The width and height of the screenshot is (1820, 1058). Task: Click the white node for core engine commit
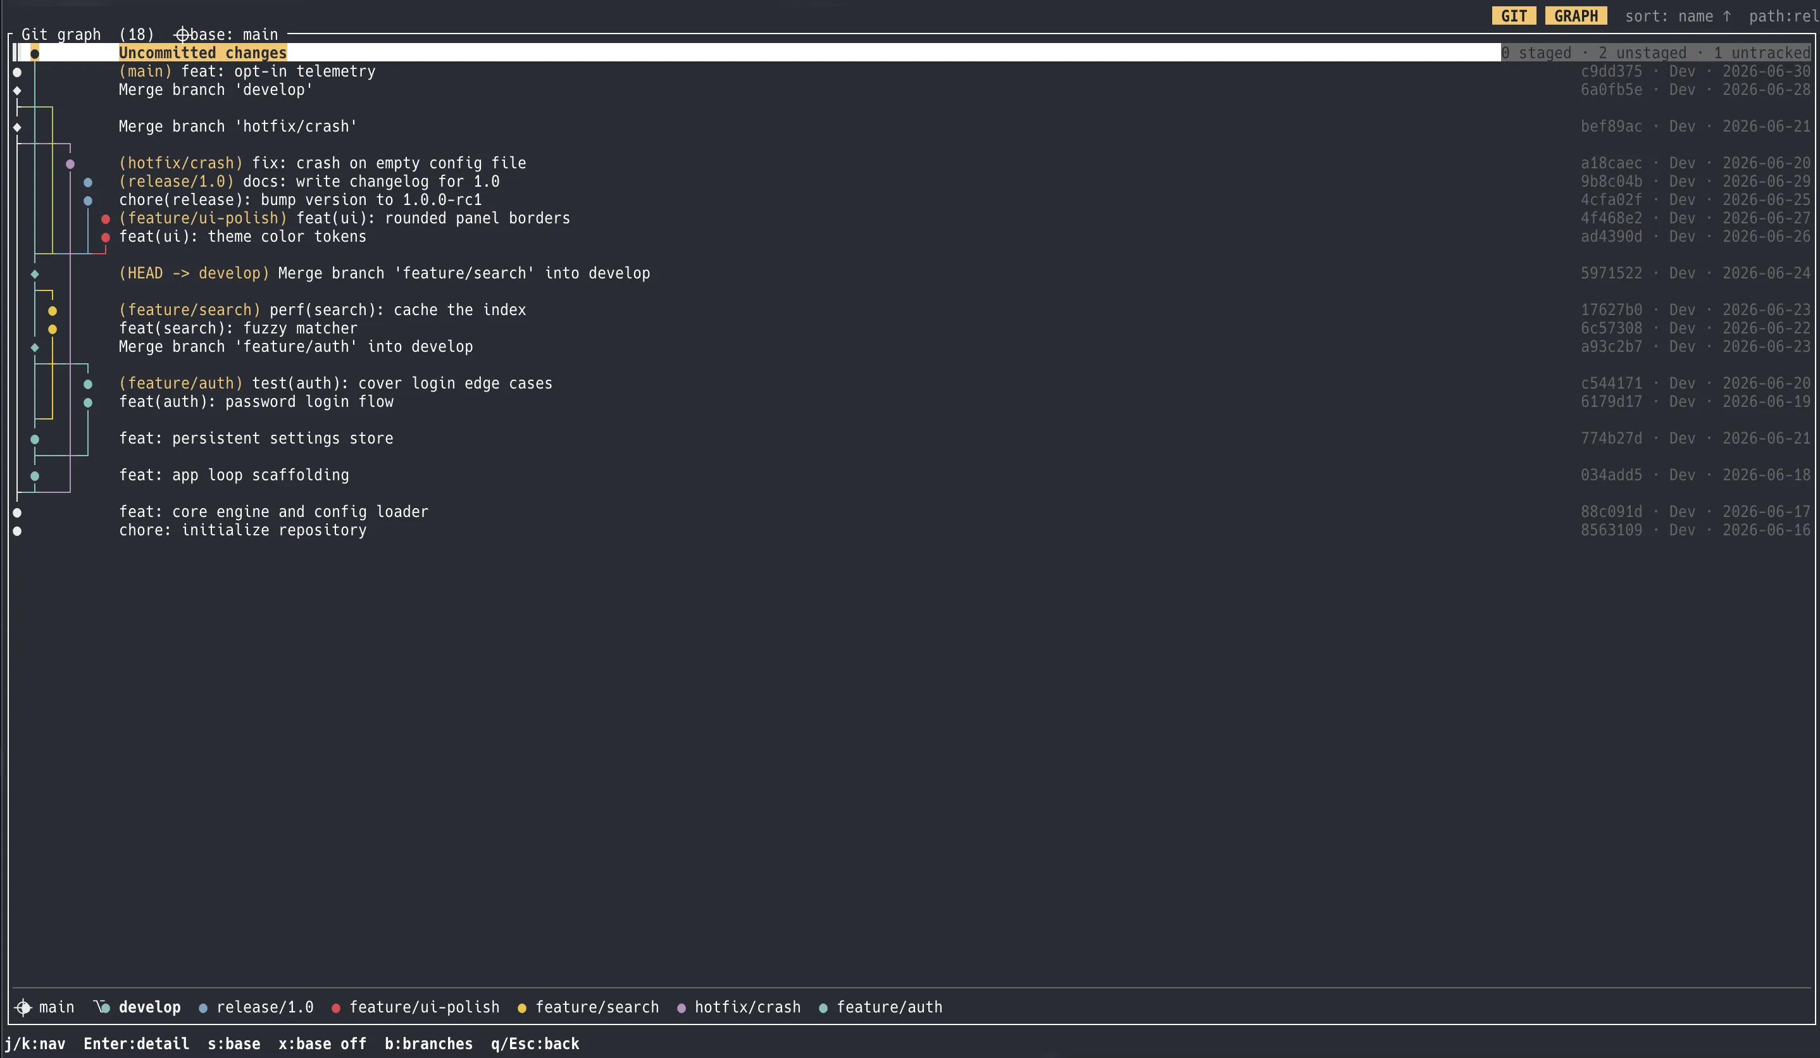[16, 513]
